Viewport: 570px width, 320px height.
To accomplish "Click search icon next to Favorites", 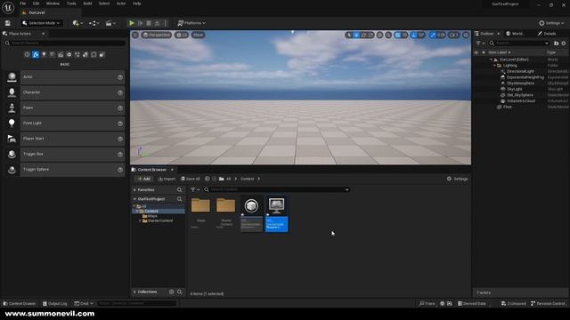I will click(x=179, y=189).
